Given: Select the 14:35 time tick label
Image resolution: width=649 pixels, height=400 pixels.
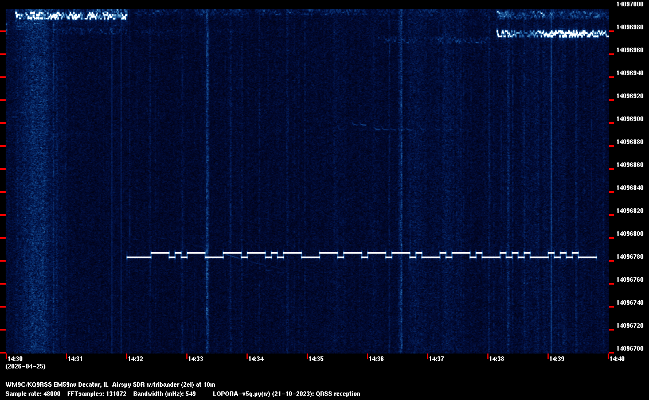Looking at the screenshot, I should point(316,359).
